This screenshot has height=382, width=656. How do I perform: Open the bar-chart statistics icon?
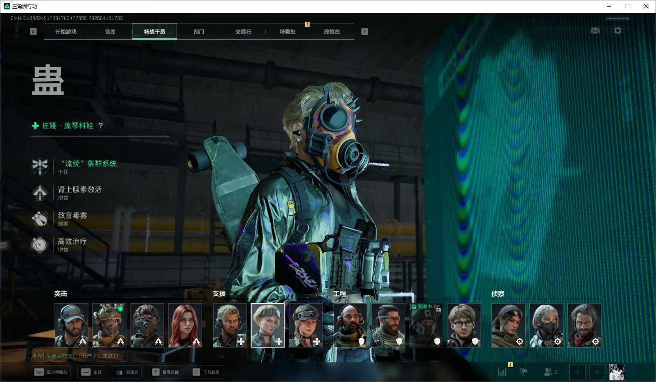tap(502, 372)
